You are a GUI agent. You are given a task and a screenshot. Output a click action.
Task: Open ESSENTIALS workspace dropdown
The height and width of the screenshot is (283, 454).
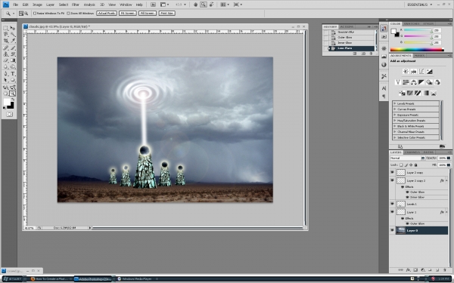click(420, 5)
